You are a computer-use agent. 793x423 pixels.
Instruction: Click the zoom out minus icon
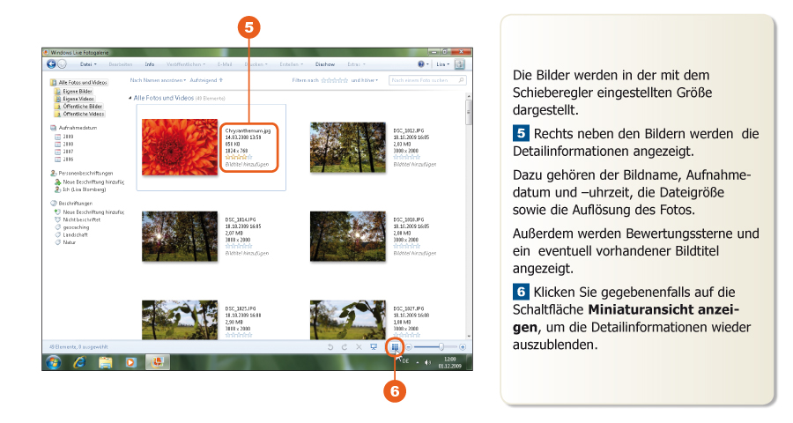(408, 347)
